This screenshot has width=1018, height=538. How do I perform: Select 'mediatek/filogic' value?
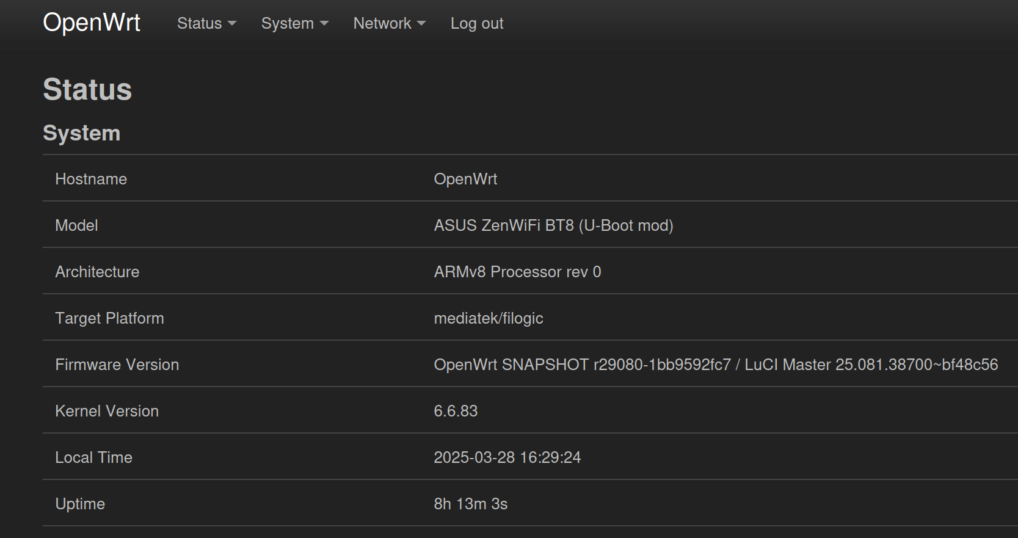click(489, 318)
